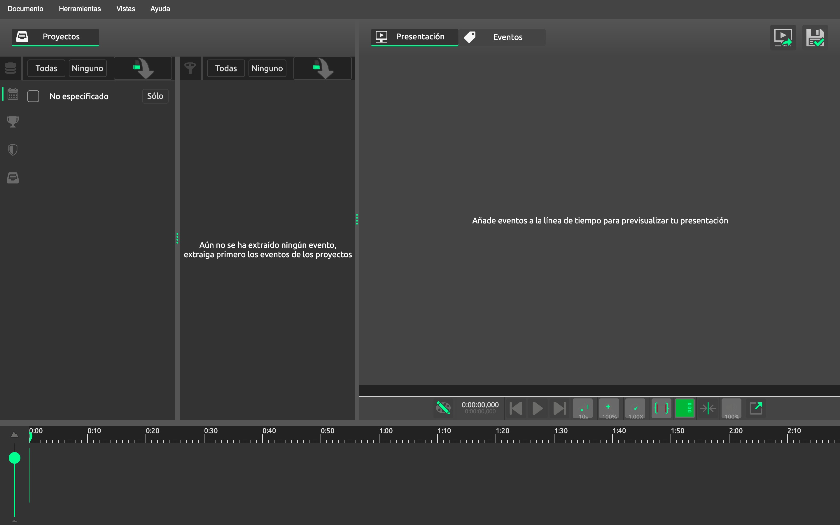Toggle the red bracket trim markers button

(x=661, y=408)
